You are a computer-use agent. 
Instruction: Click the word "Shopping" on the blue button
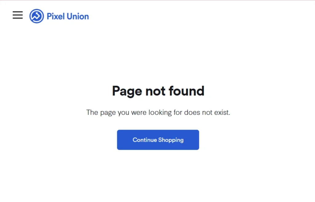coord(171,140)
